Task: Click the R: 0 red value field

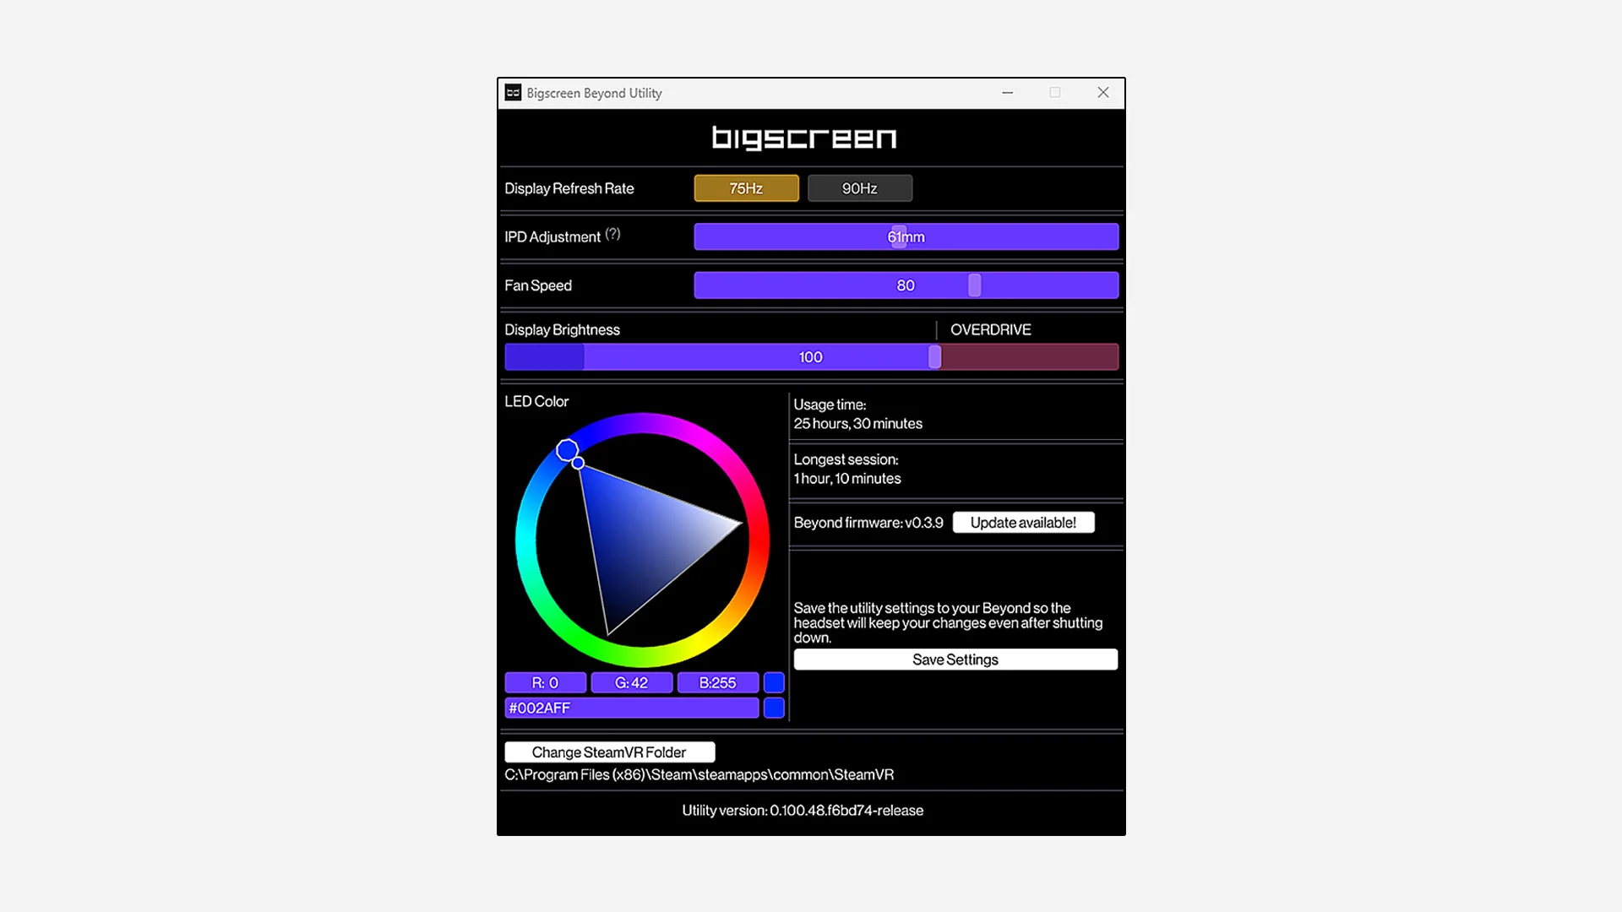Action: pyautogui.click(x=545, y=682)
